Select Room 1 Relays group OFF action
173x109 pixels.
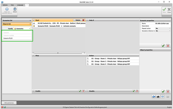[x=112, y=59]
